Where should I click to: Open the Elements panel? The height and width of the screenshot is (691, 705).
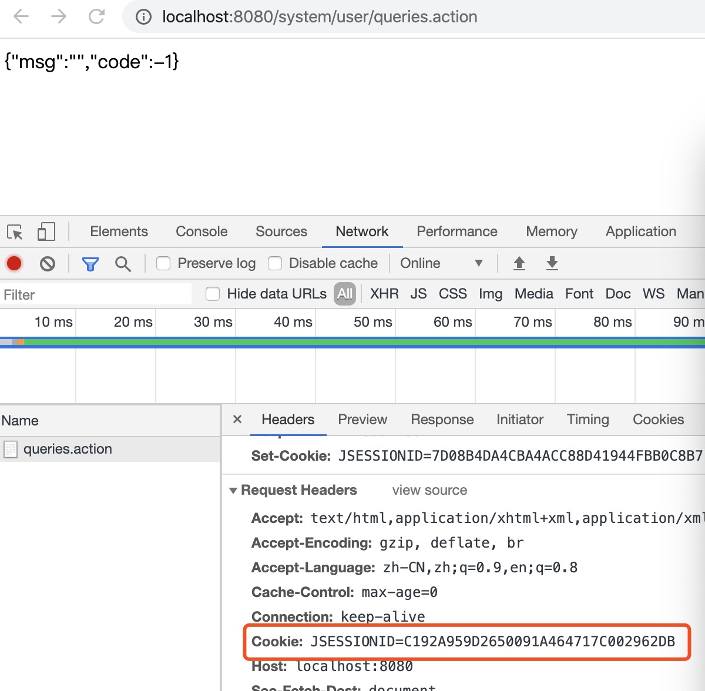tap(119, 232)
